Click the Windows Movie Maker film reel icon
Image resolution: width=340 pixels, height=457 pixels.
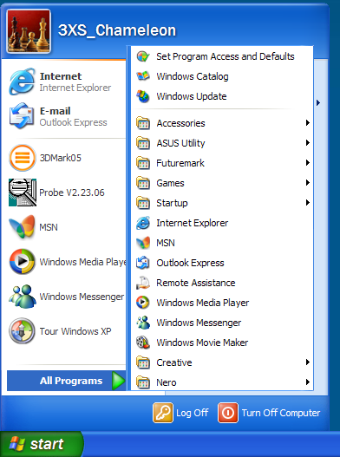[143, 343]
